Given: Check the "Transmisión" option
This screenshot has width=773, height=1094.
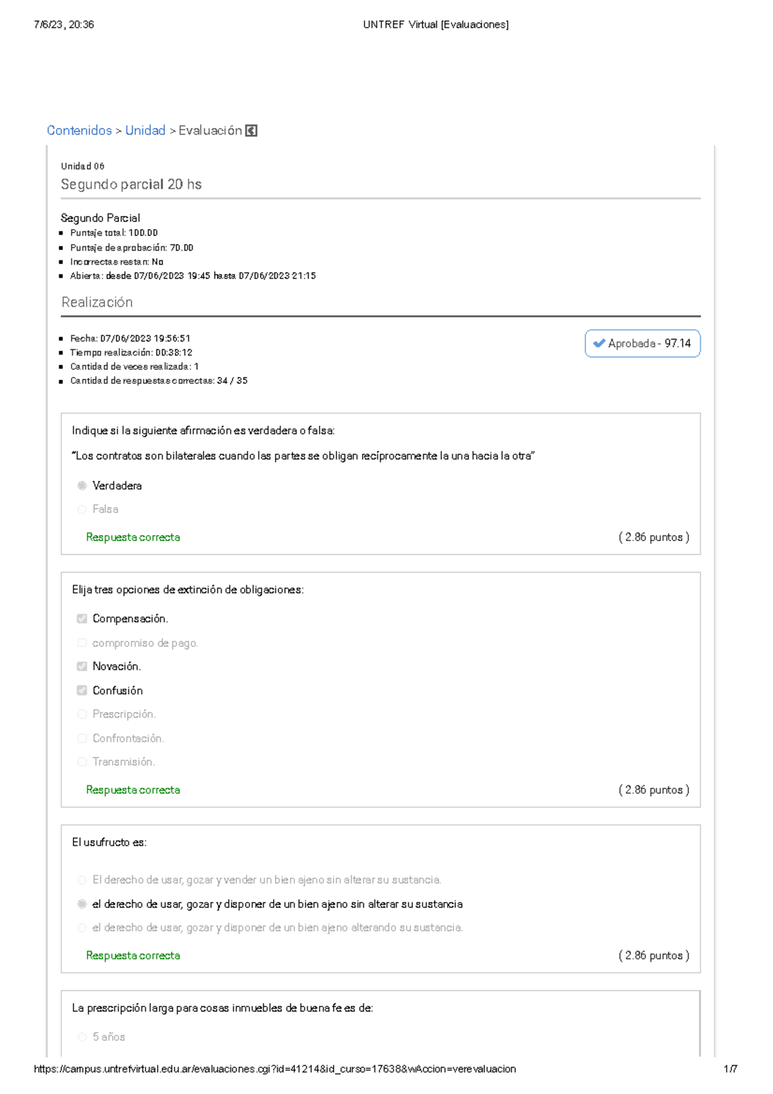Looking at the screenshot, I should pyautogui.click(x=81, y=762).
